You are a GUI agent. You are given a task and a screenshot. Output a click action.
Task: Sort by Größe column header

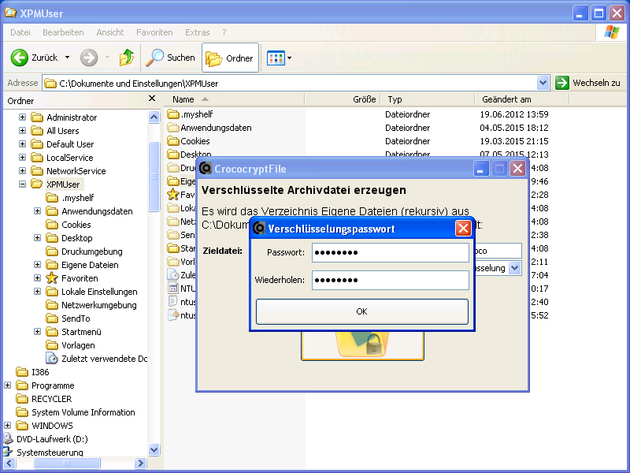(343, 99)
